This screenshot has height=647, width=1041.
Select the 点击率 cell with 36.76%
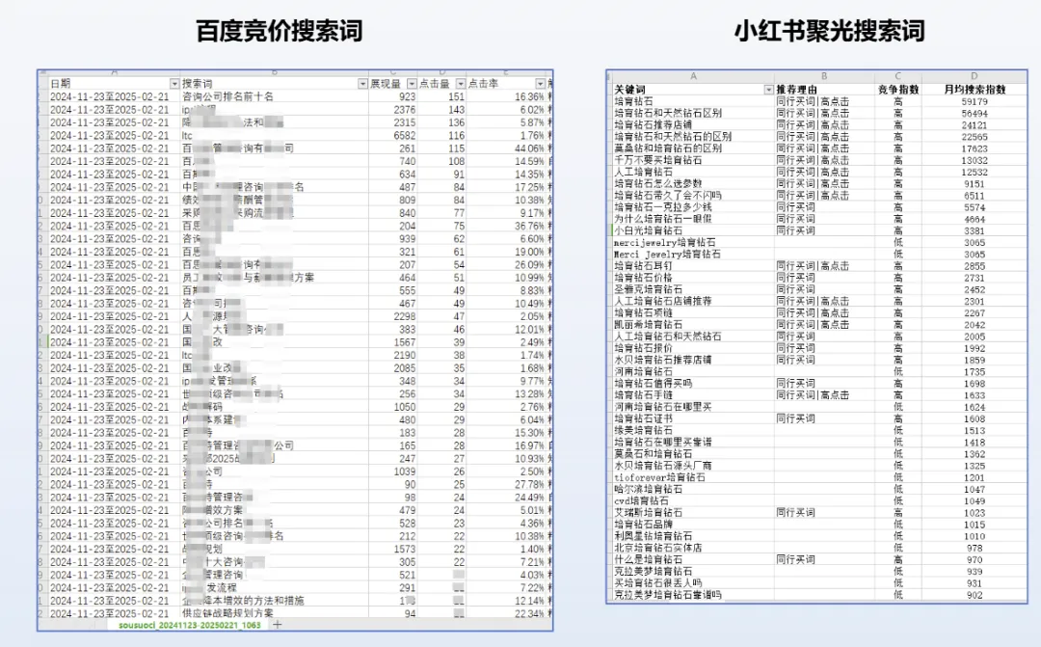[506, 226]
